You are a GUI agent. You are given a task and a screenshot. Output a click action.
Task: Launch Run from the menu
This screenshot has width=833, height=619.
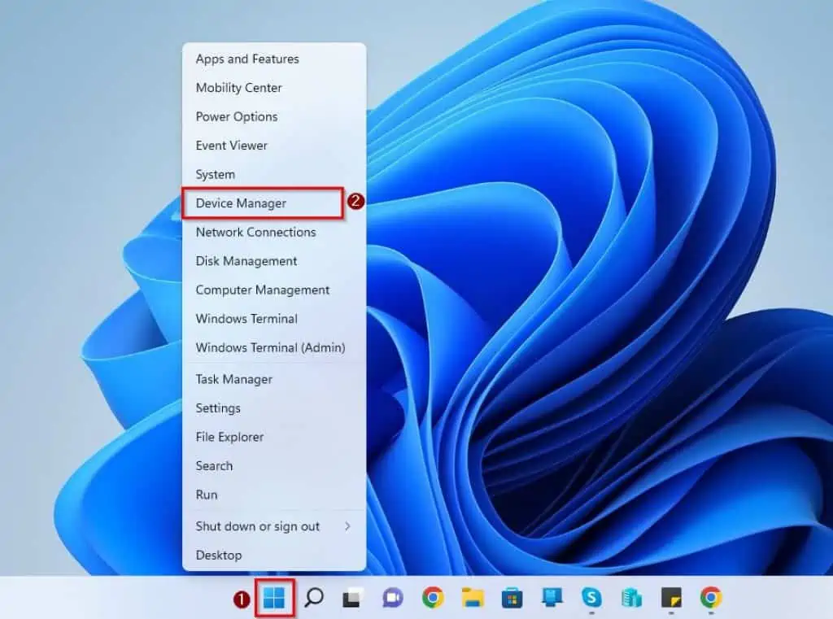(206, 495)
